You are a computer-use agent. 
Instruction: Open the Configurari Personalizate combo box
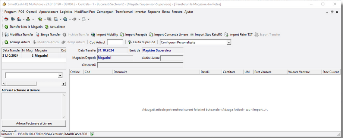click(229, 42)
